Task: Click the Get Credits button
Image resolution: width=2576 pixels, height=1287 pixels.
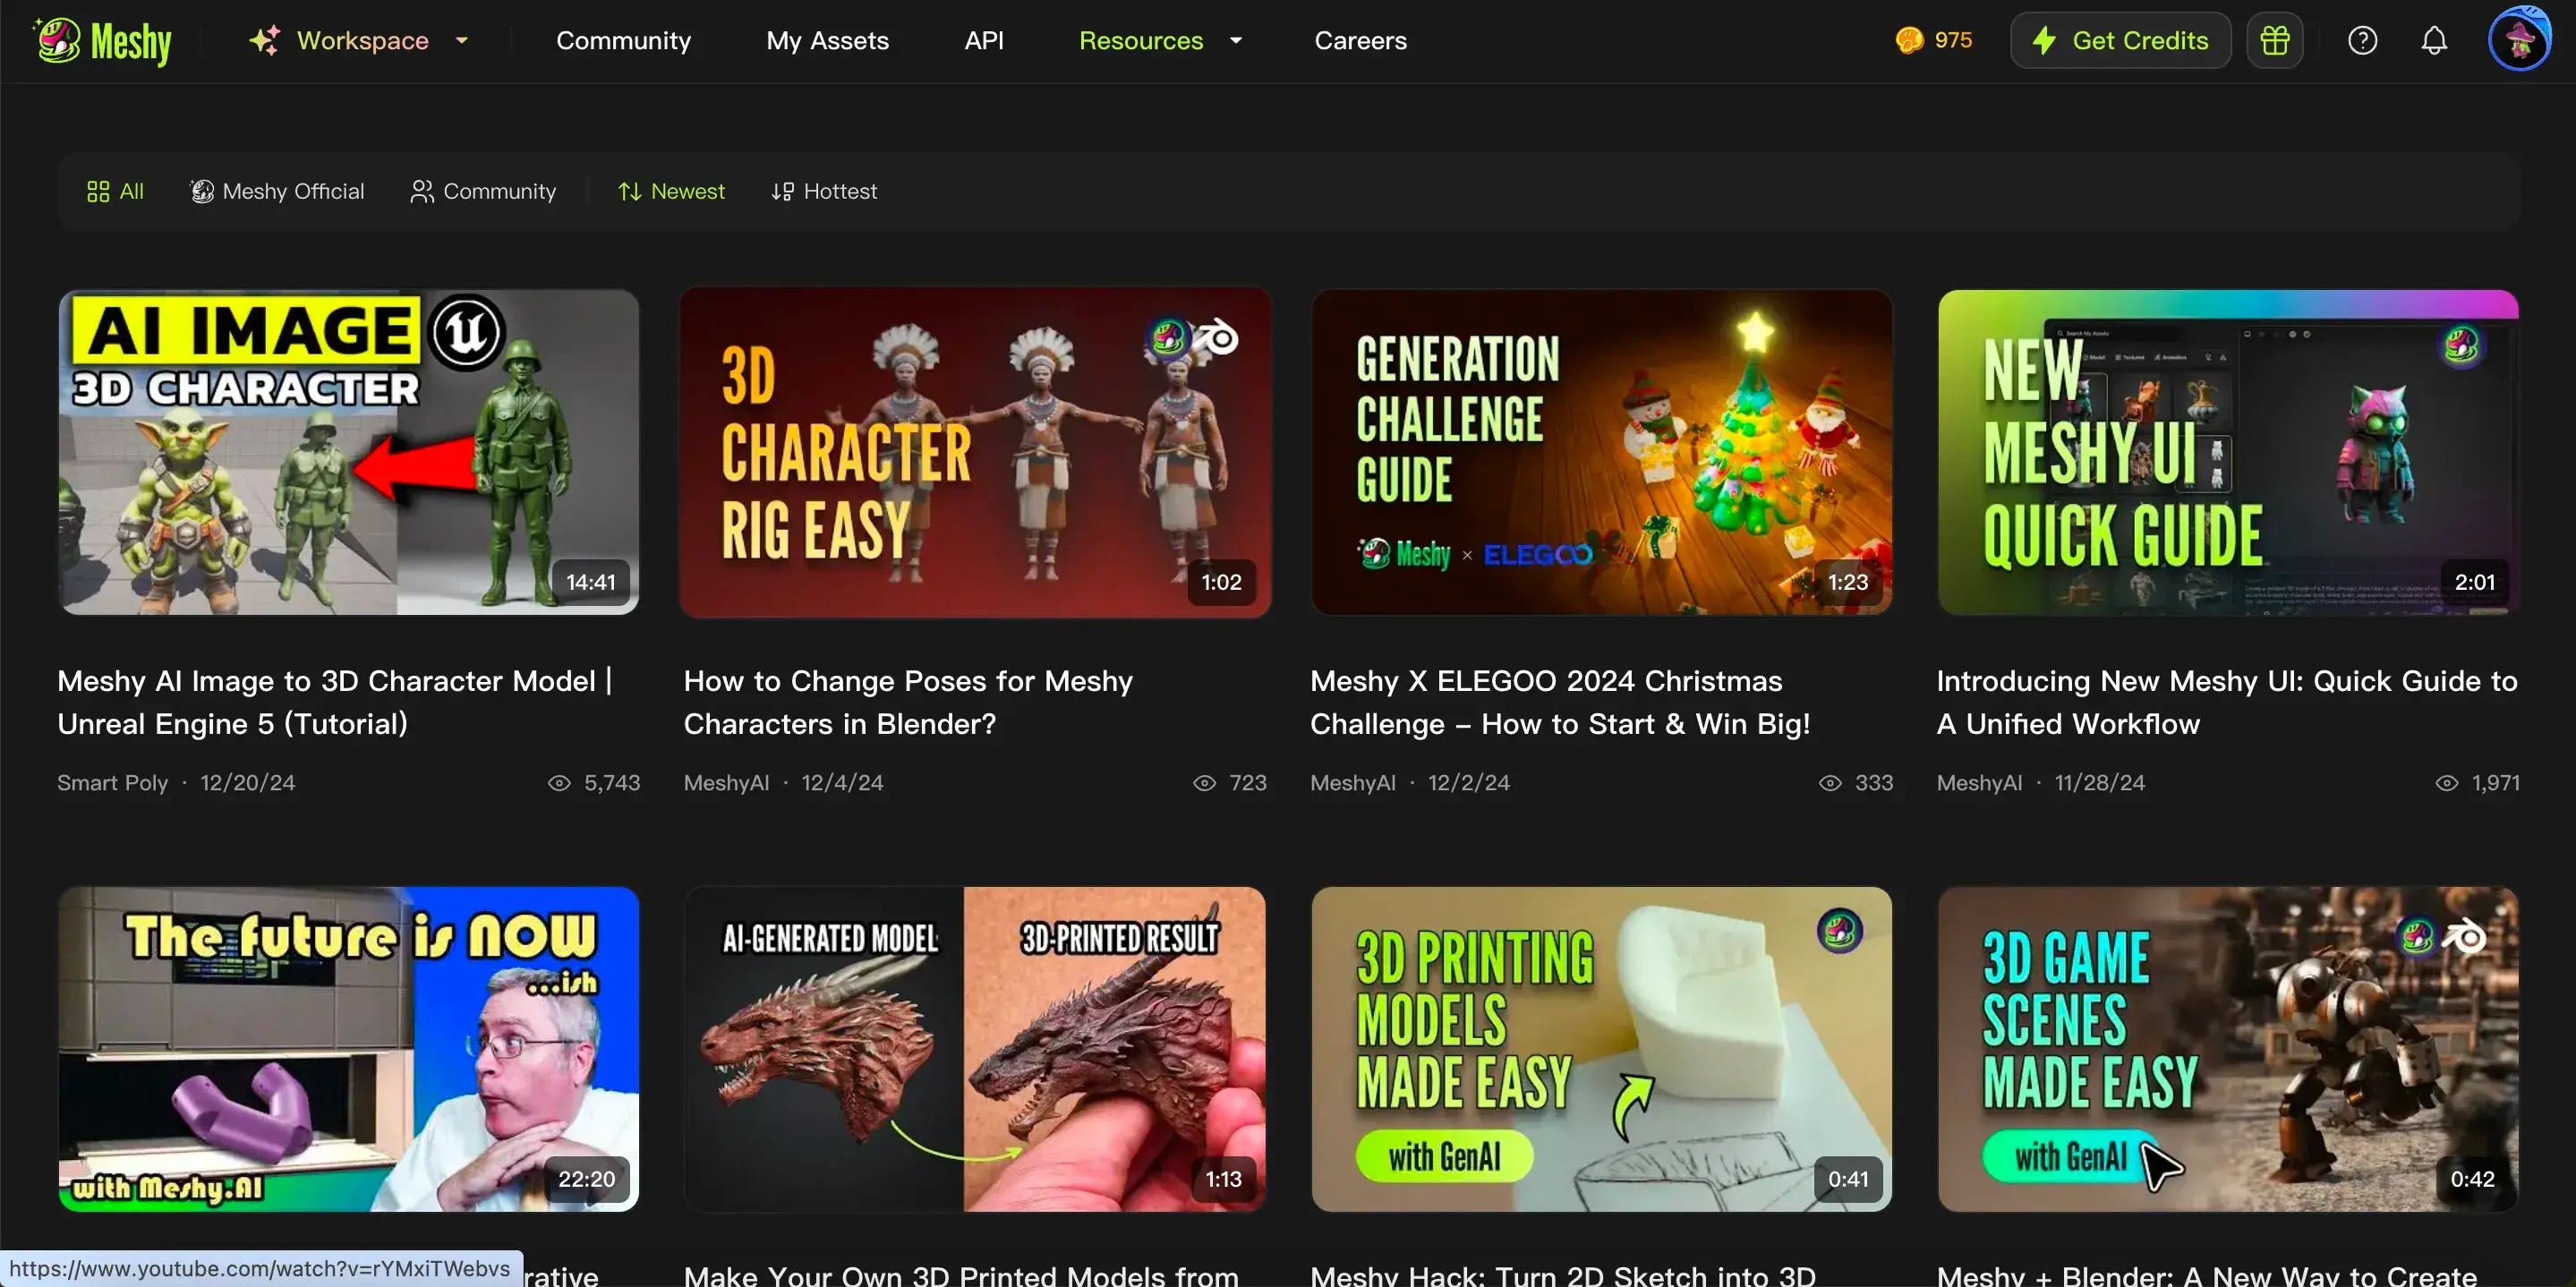Action: pyautogui.click(x=2120, y=41)
